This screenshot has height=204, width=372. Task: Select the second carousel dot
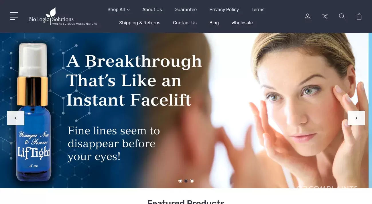186,181
